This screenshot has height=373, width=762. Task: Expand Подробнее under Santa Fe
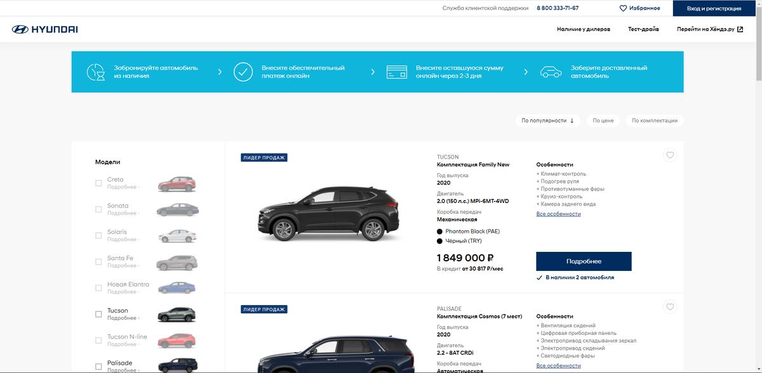(x=123, y=266)
